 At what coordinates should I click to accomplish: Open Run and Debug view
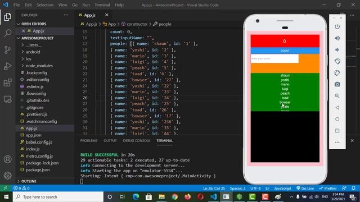point(7,66)
